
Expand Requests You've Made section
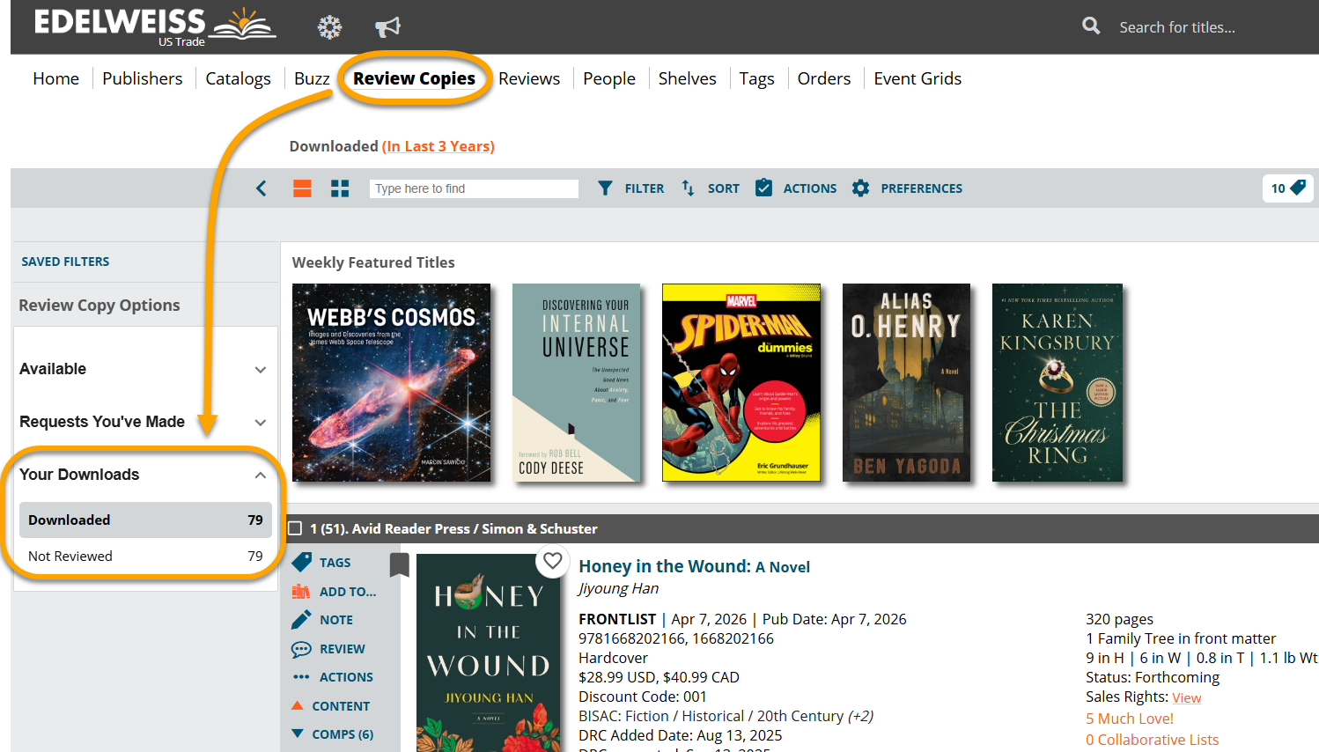click(260, 423)
